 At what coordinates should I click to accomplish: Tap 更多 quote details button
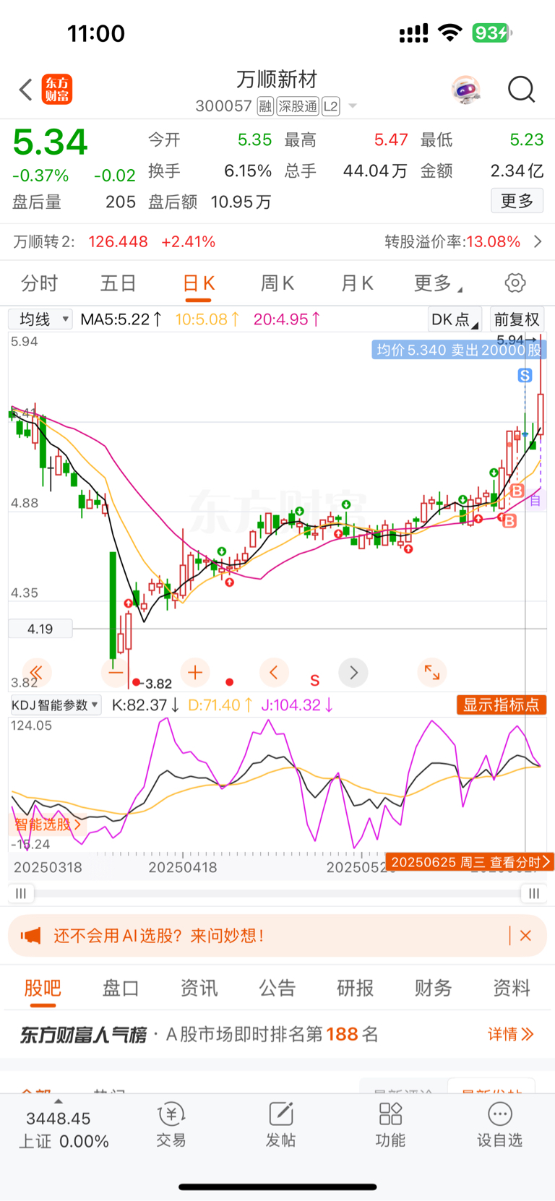pyautogui.click(x=517, y=201)
